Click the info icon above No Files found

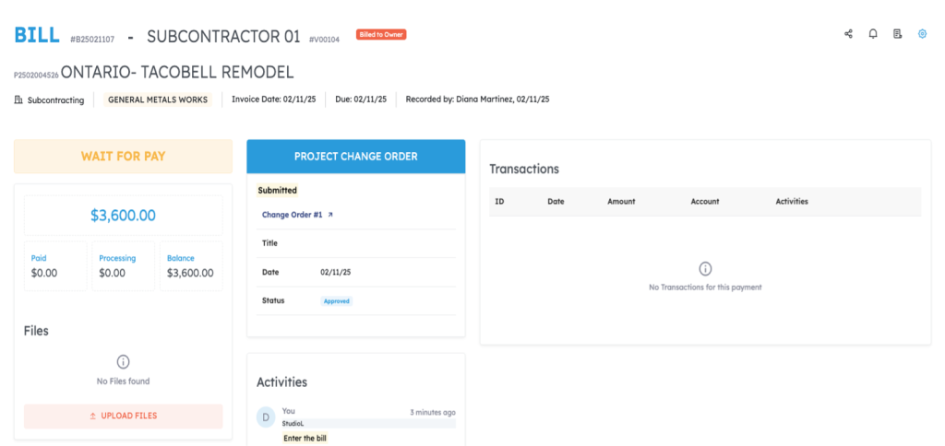tap(123, 362)
